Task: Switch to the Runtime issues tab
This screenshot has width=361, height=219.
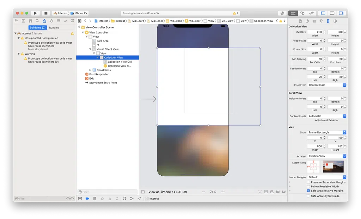Action: point(54,27)
